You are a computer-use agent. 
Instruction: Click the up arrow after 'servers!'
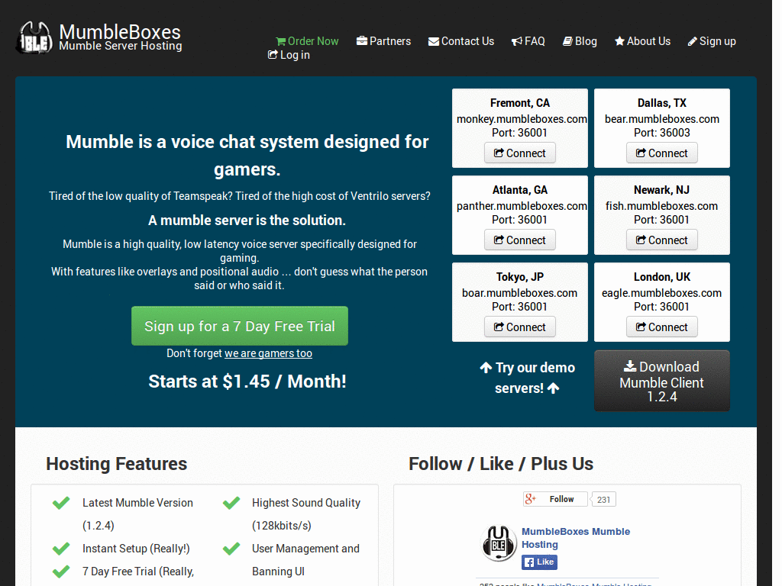[x=553, y=388]
